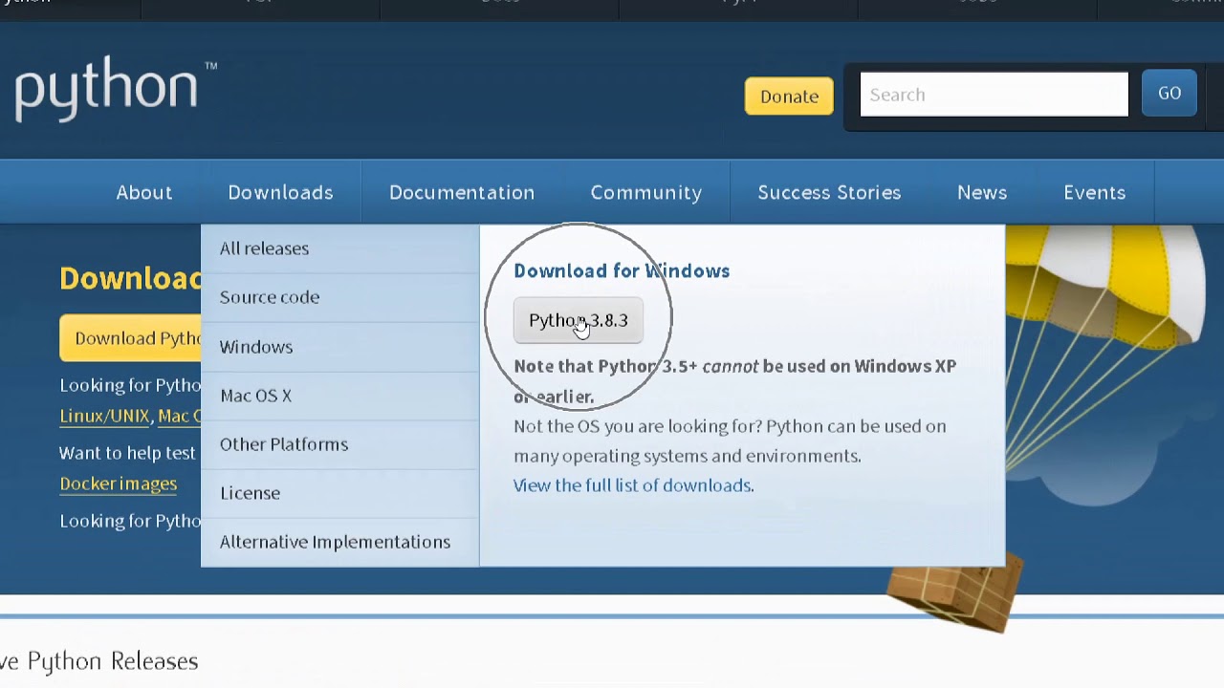Viewport: 1224px width, 688px height.
Task: Open the News menu
Action: [982, 192]
